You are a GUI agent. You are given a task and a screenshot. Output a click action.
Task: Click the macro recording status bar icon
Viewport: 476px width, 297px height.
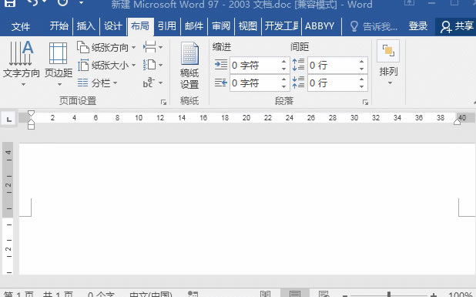pos(193,294)
